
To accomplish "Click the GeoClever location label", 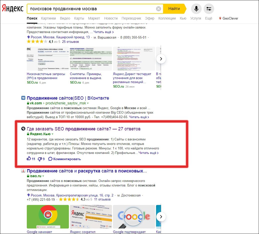I will 230,18.
